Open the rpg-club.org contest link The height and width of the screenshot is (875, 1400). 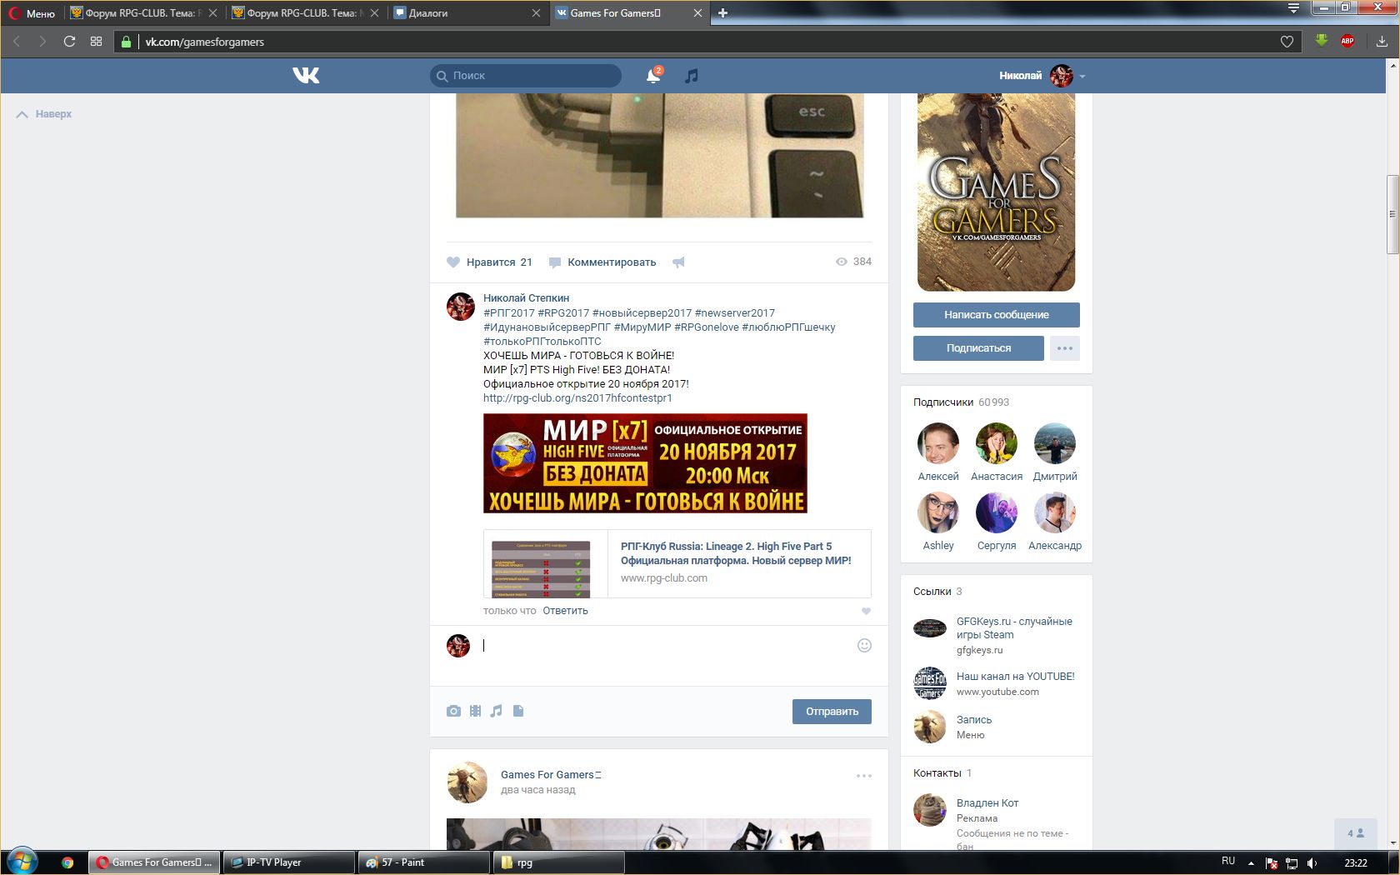pos(577,398)
